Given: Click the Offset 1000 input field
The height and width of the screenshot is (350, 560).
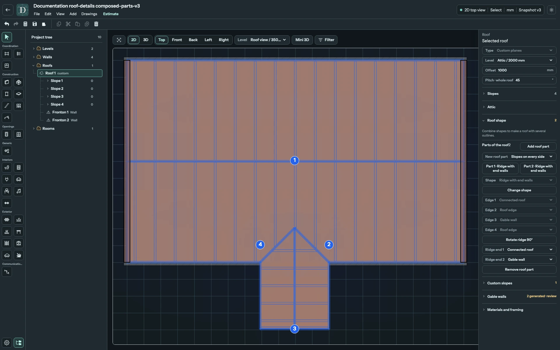Looking at the screenshot, I should [x=519, y=70].
